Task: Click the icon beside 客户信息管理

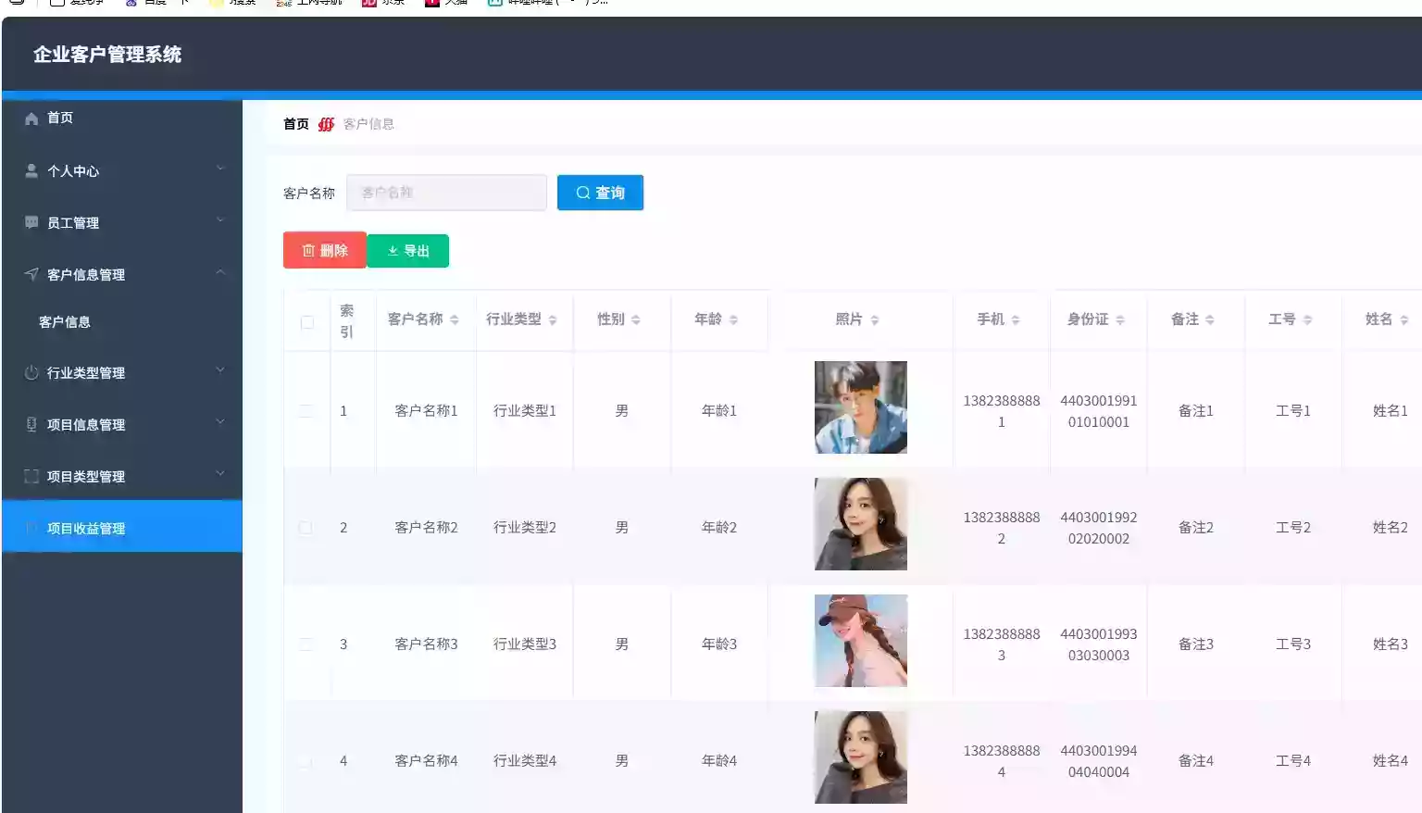Action: pyautogui.click(x=31, y=274)
